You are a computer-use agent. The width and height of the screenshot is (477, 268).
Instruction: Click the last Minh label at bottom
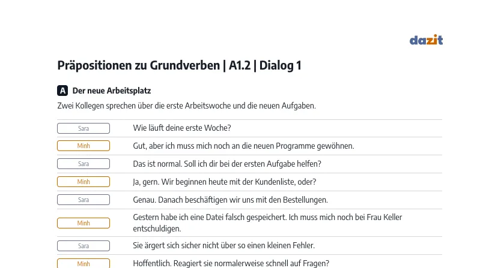tap(84, 263)
